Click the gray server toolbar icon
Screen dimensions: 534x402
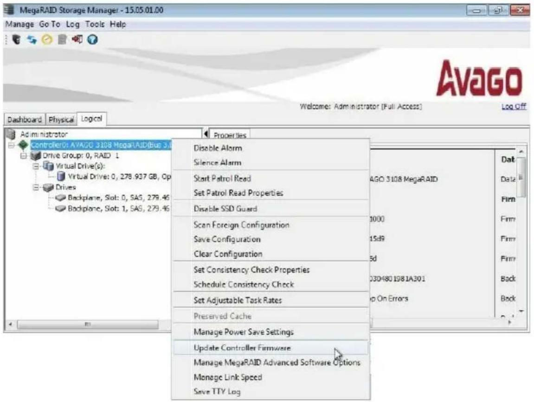tap(62, 39)
